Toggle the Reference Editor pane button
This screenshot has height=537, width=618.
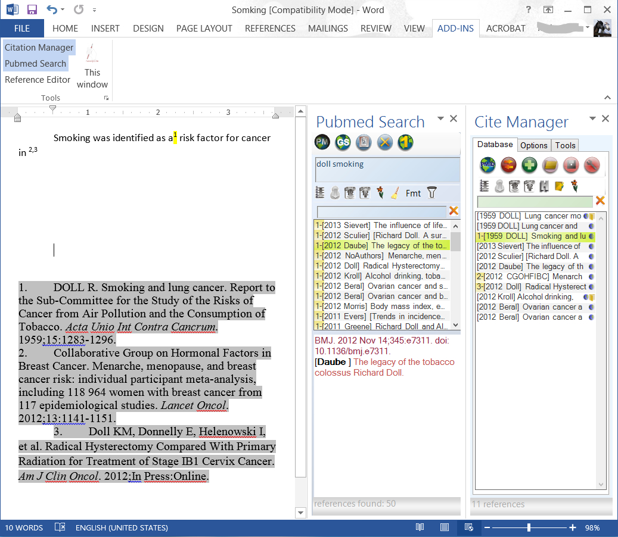(38, 80)
